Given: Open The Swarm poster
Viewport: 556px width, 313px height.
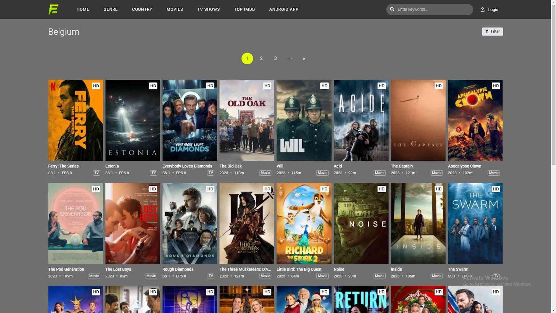Looking at the screenshot, I should point(475,224).
